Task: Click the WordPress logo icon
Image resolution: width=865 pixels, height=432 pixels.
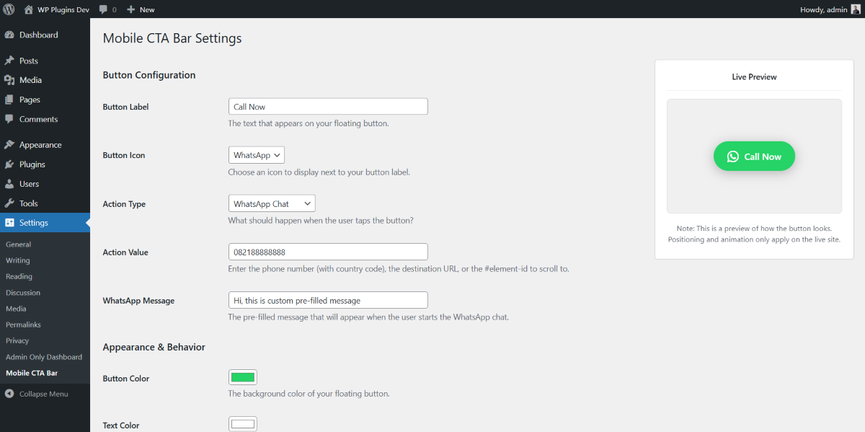Action: (9, 9)
